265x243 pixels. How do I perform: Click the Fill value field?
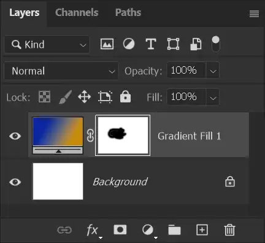pos(186,97)
